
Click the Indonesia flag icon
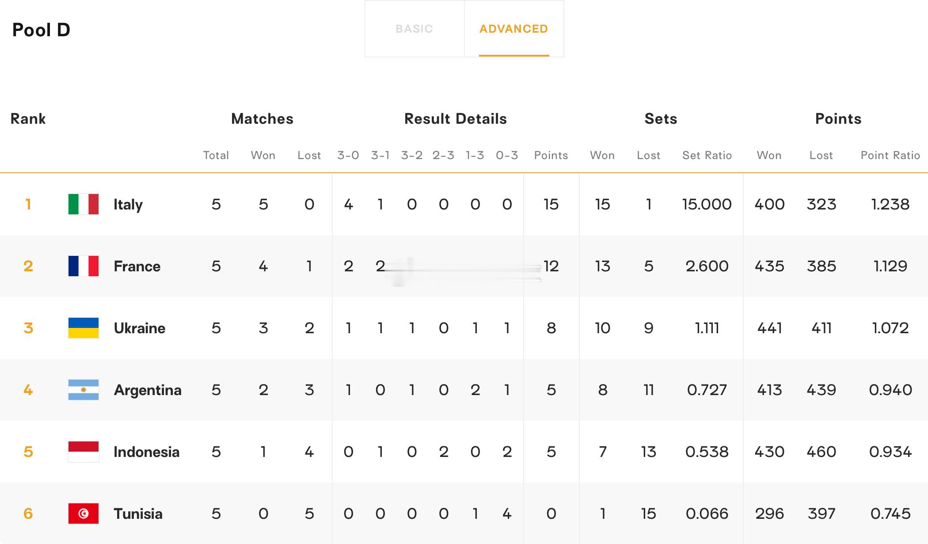tap(84, 452)
